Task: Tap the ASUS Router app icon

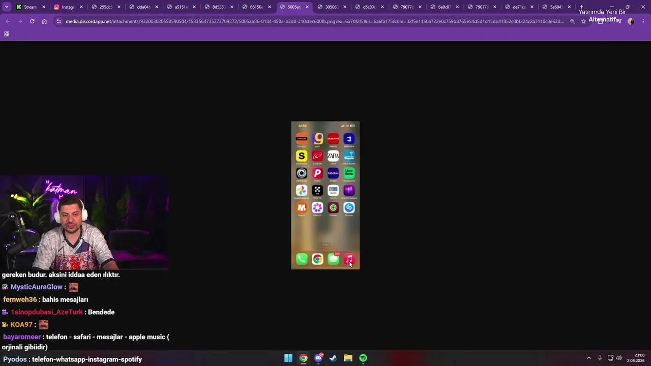Action: pos(349,156)
